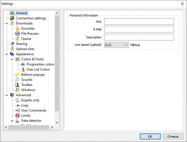Click the File Preview play icon
Image resolution: width=187 pixels, height=142 pixels.
coord(17,33)
